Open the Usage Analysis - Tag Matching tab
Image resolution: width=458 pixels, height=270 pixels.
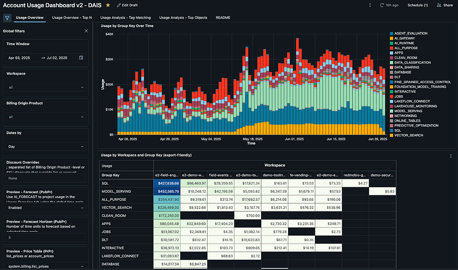(x=125, y=18)
